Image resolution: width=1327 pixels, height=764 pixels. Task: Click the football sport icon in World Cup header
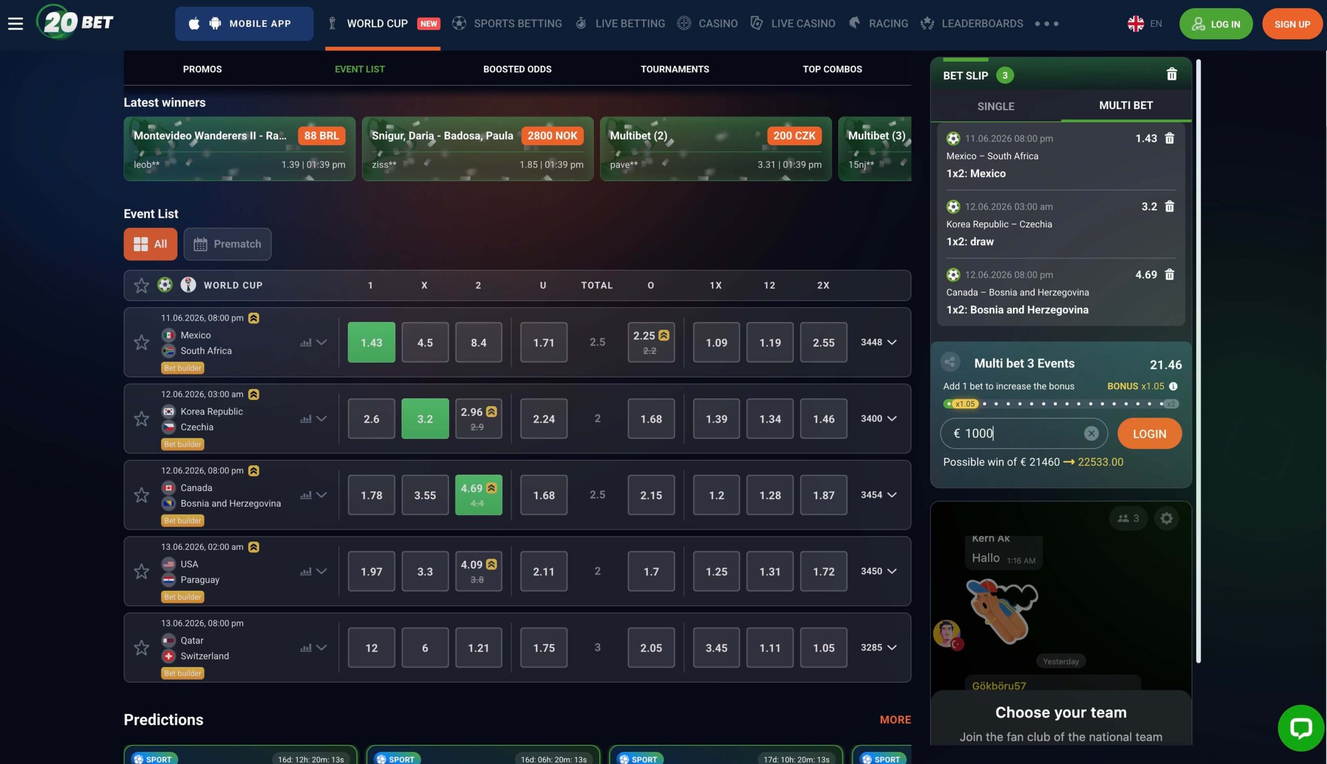pos(165,285)
